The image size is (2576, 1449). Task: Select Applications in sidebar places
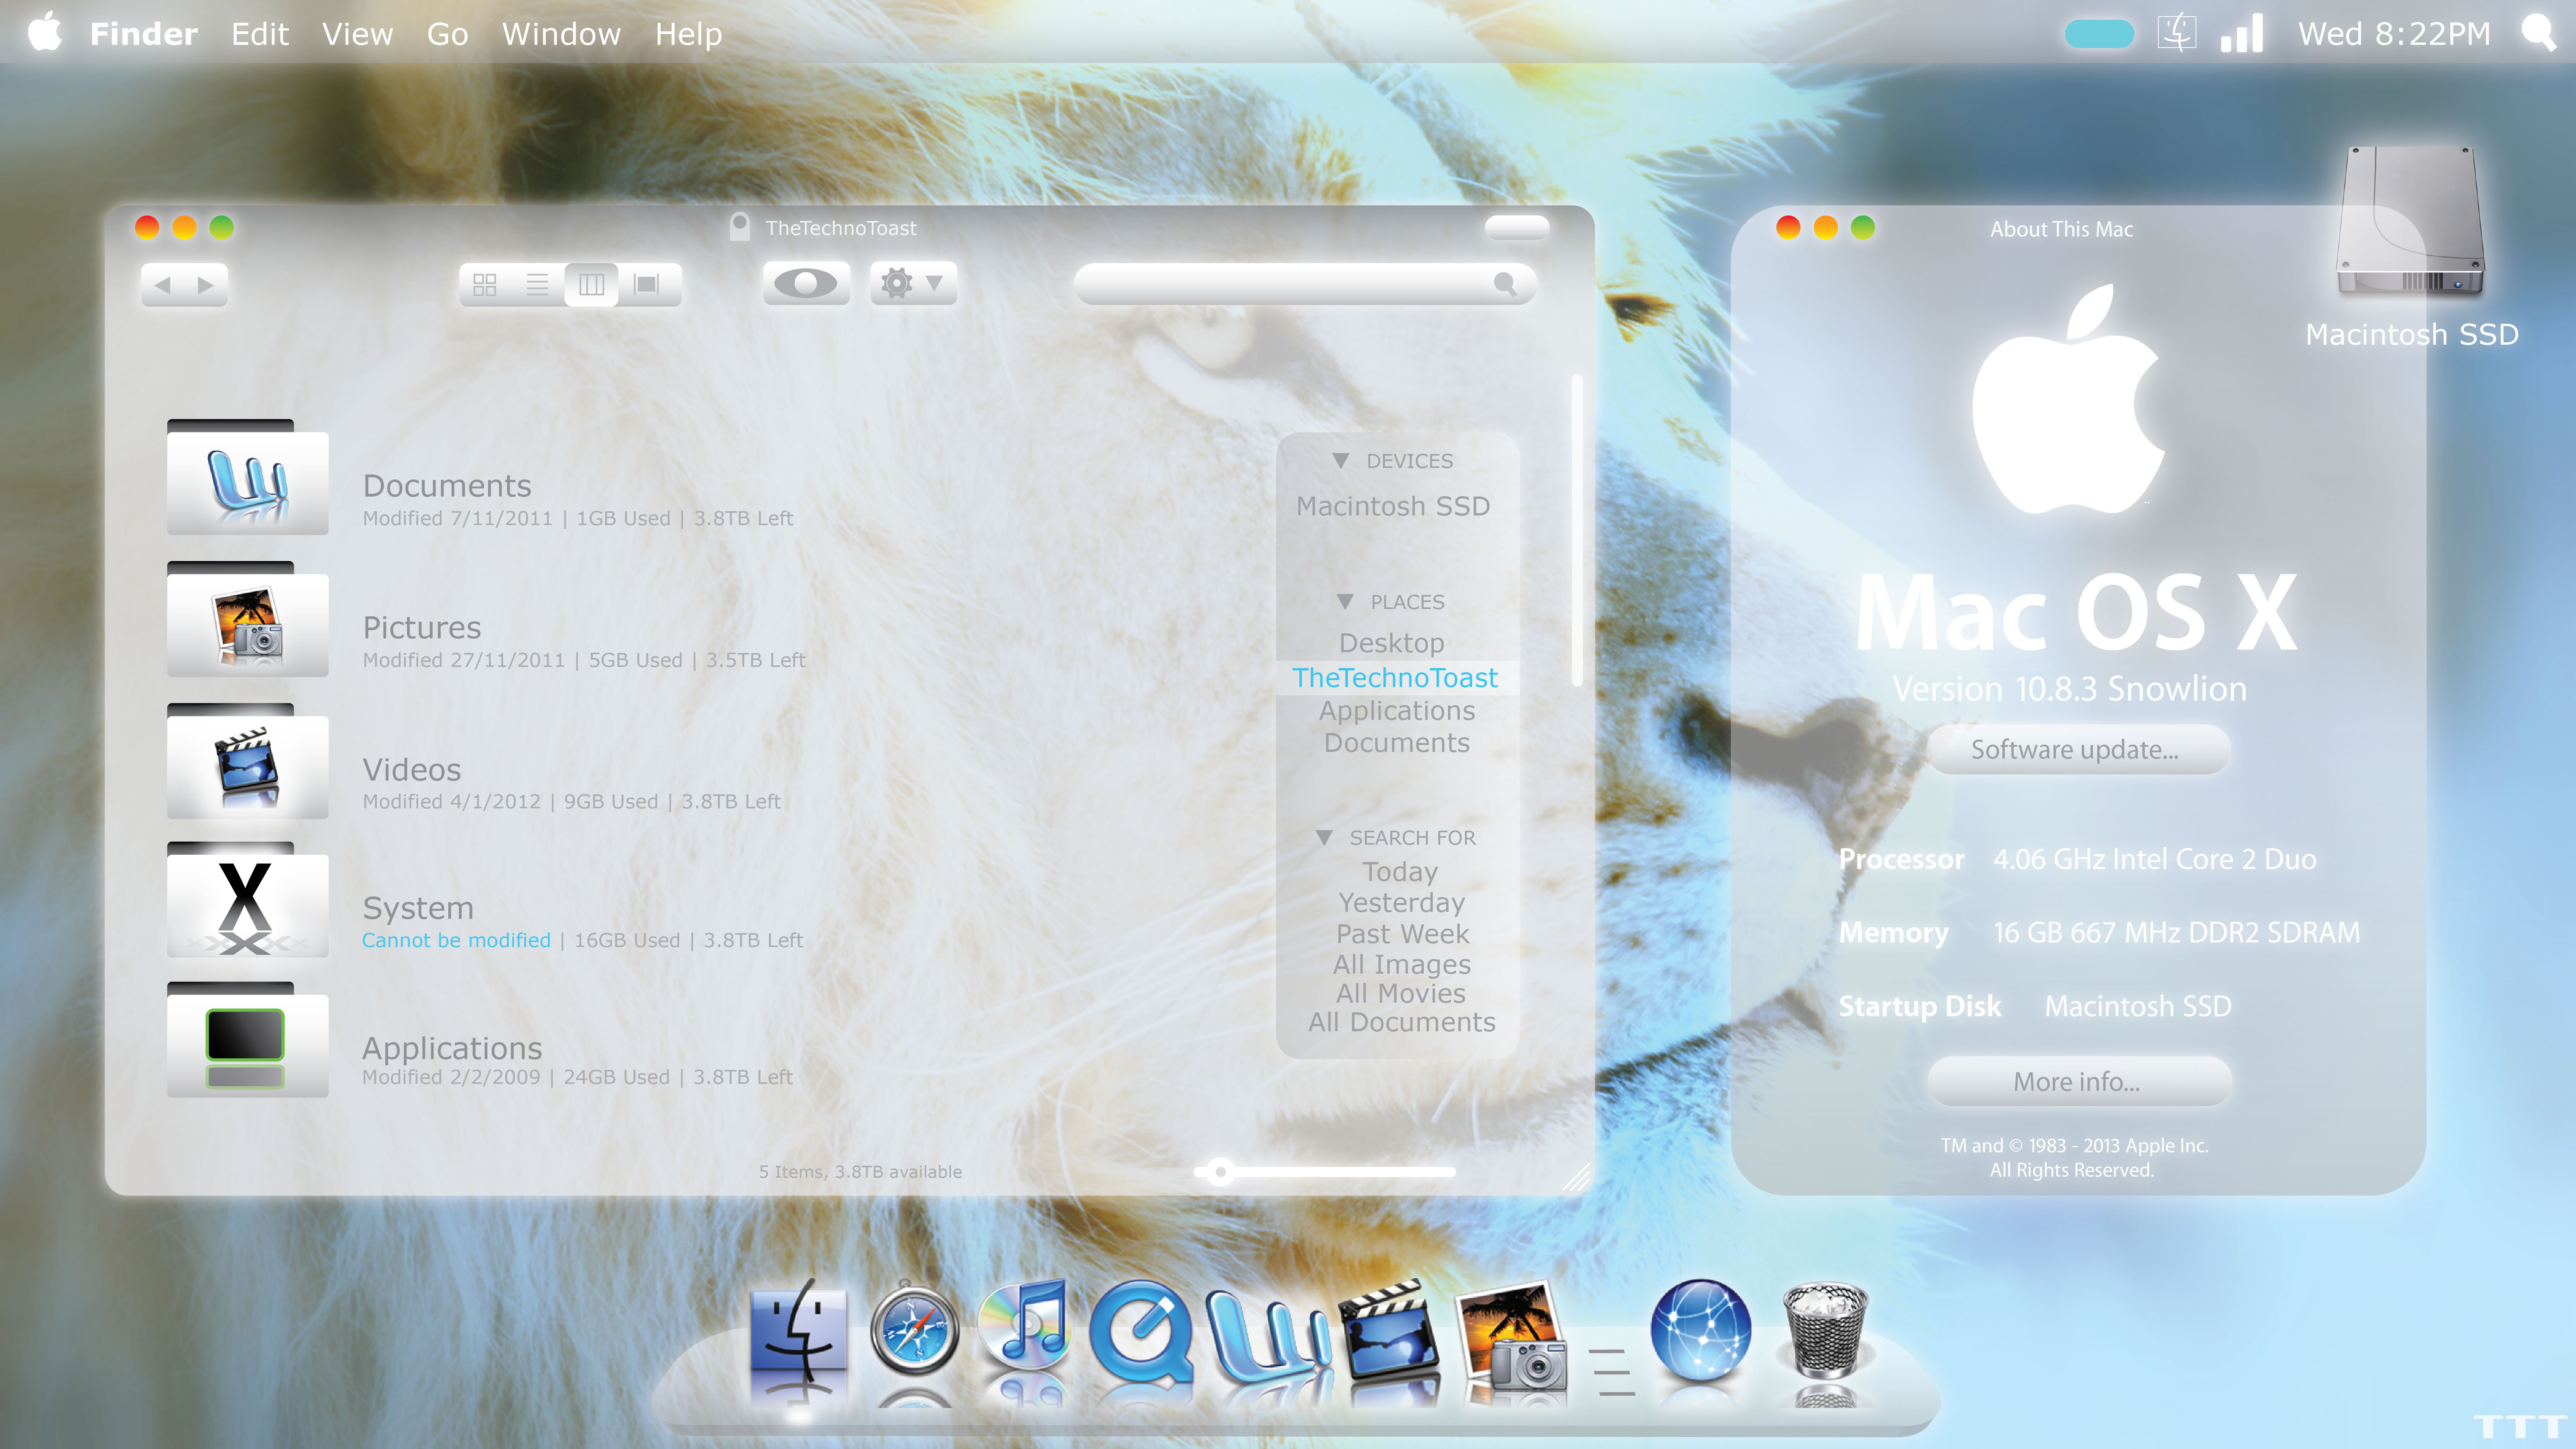click(x=1397, y=711)
